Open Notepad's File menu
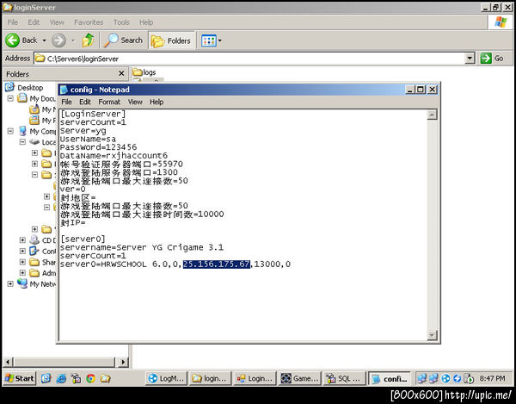Viewport: 516px width, 404px height. coord(66,103)
